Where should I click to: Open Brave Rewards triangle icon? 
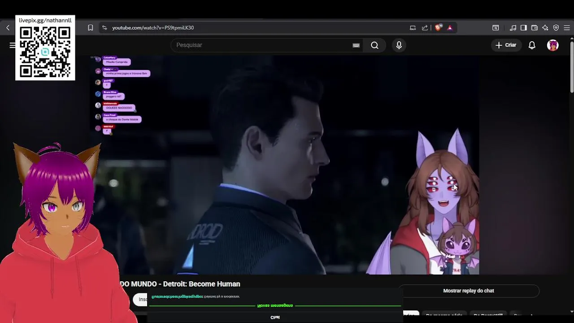pos(450,28)
